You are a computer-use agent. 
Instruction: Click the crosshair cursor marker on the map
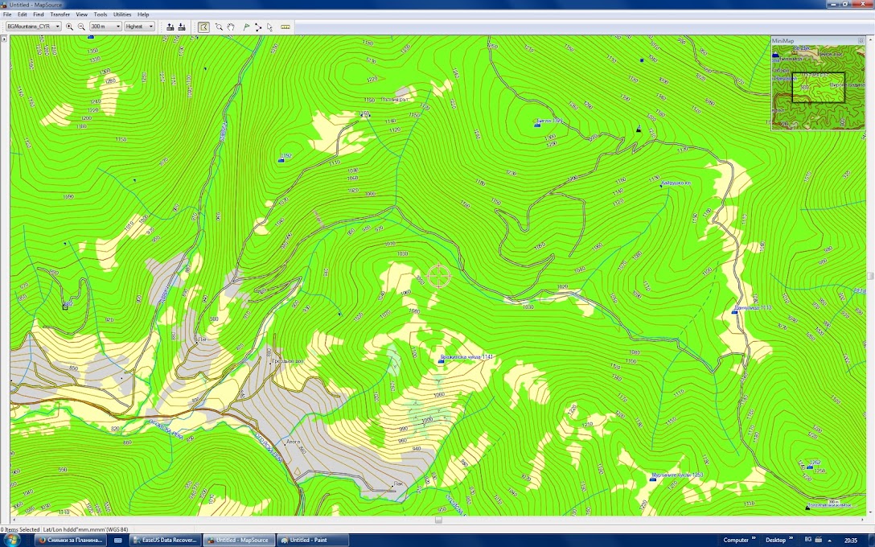(x=438, y=276)
